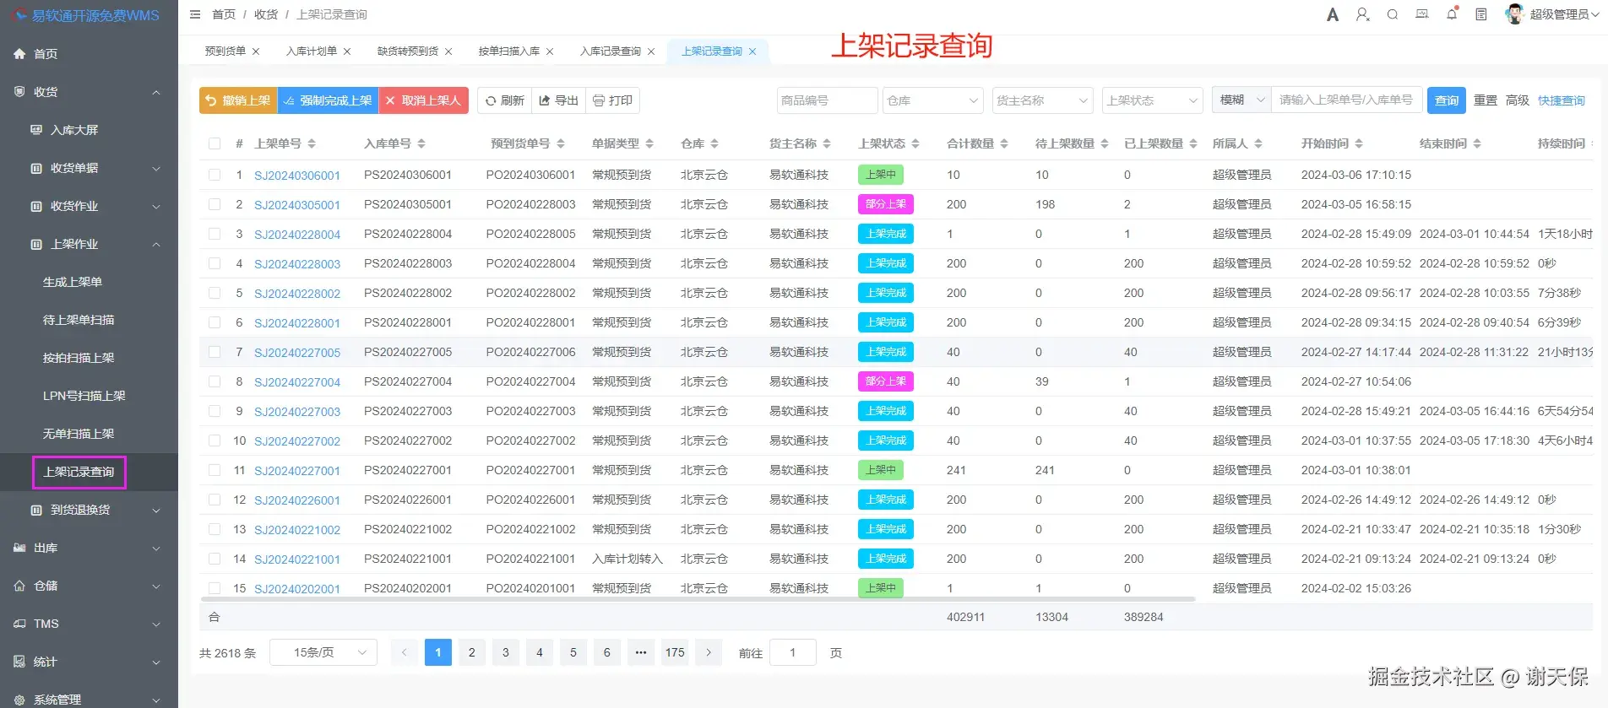Focus the 上架单号/入库单号 search input
The height and width of the screenshot is (708, 1608).
click(1347, 100)
